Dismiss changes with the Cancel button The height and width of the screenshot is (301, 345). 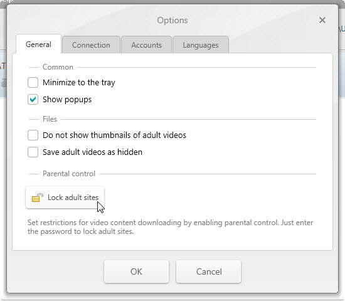click(x=209, y=272)
